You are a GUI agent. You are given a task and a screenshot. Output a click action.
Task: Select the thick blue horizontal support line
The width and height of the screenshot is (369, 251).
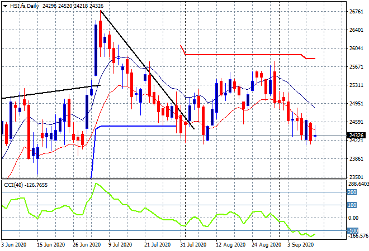pos(139,126)
